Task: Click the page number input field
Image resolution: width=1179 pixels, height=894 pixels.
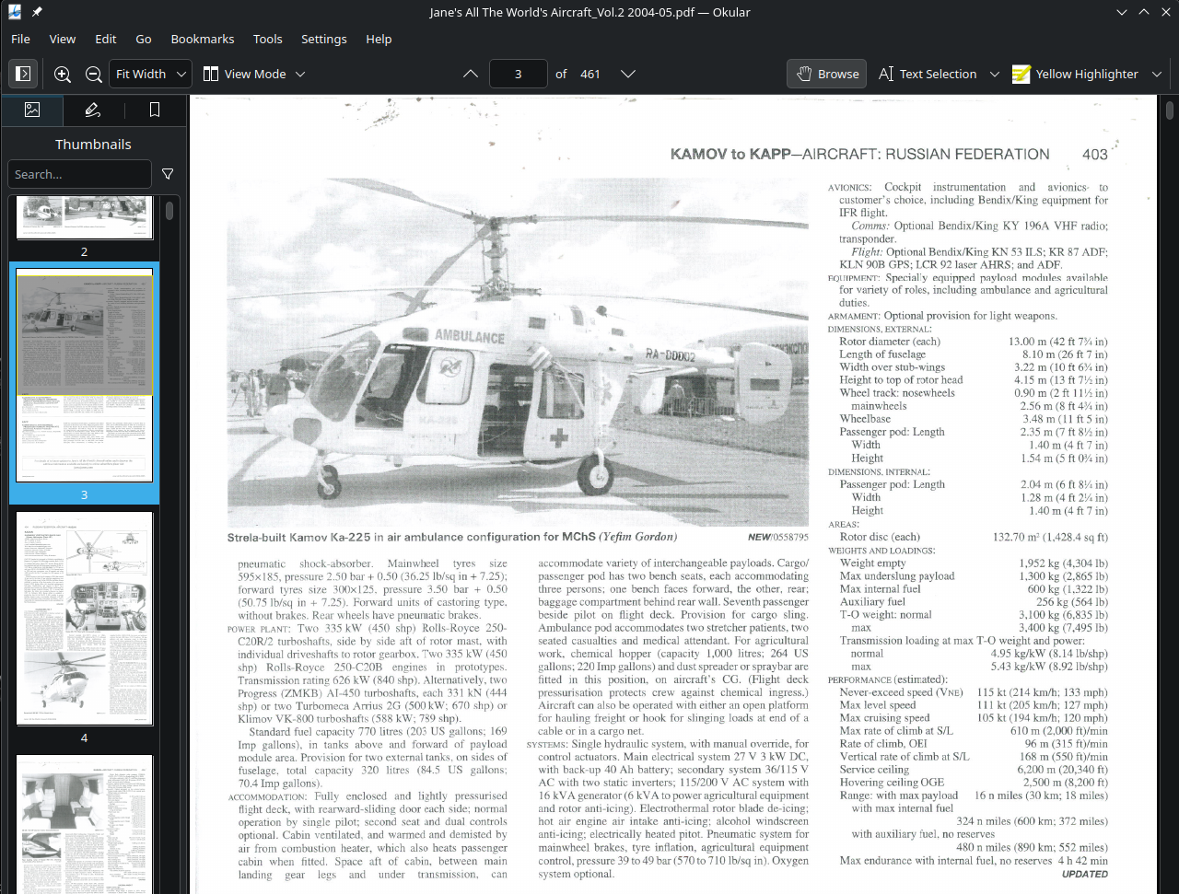Action: pyautogui.click(x=518, y=74)
